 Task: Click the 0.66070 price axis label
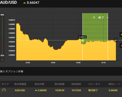point(12,20)
